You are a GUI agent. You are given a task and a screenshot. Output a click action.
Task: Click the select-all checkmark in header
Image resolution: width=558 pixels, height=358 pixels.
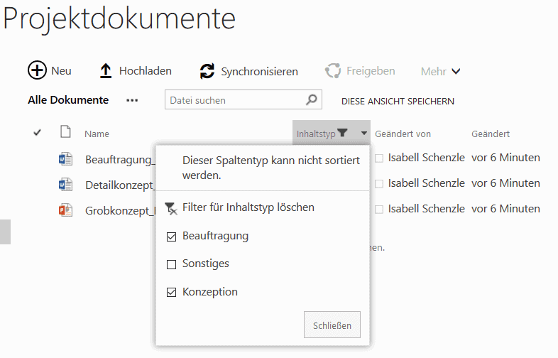coord(37,133)
